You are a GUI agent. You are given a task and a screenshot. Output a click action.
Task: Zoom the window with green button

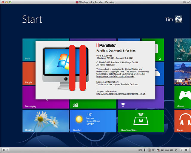(10, 2)
